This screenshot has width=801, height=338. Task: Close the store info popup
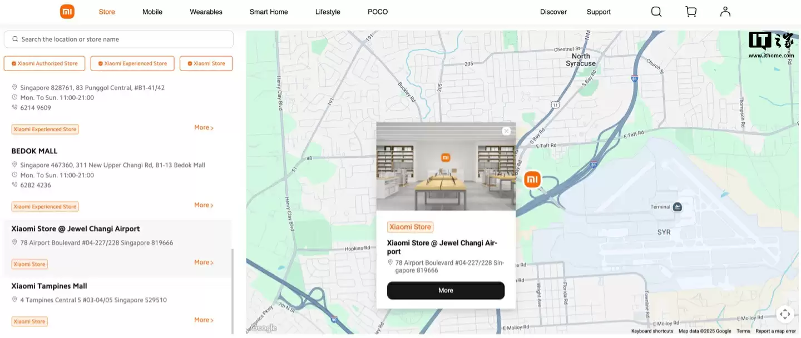point(506,131)
